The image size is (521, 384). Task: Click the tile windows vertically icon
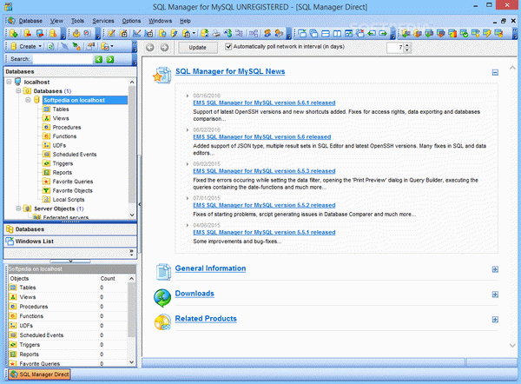point(337,33)
